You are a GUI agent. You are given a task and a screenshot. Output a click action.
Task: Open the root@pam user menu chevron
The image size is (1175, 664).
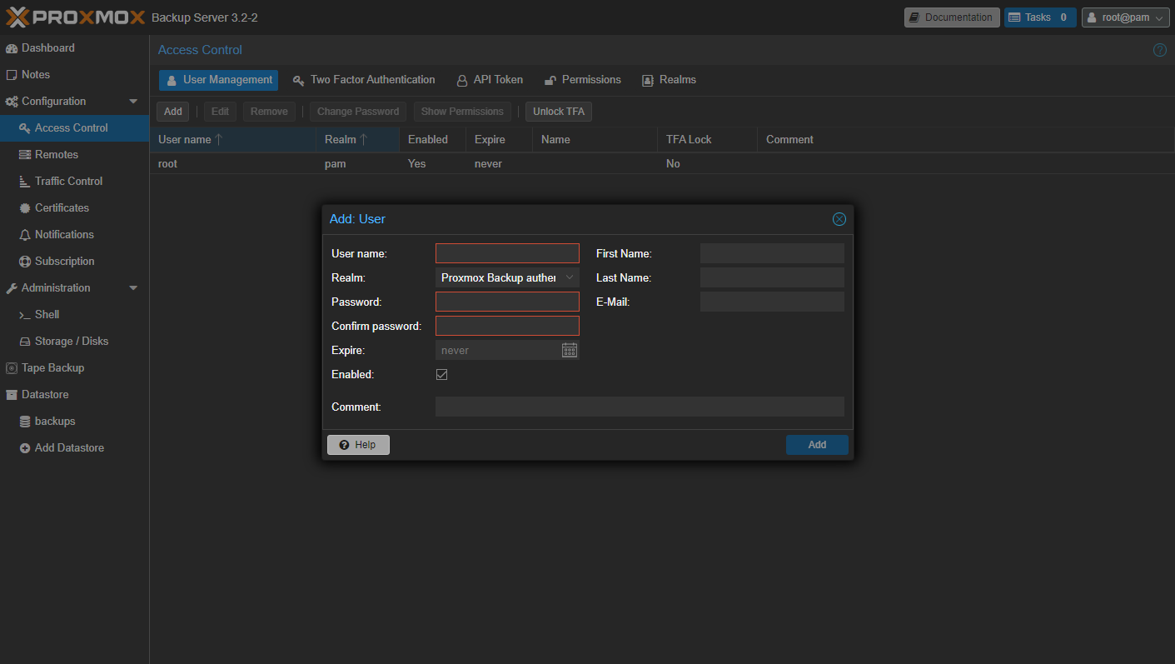tap(1158, 17)
